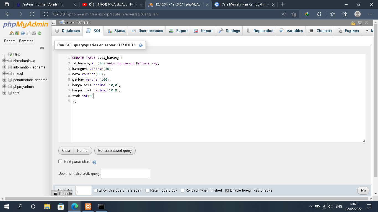The height and width of the screenshot is (212, 378).
Task: Open XAMPP from the taskbar
Action: click(88, 206)
